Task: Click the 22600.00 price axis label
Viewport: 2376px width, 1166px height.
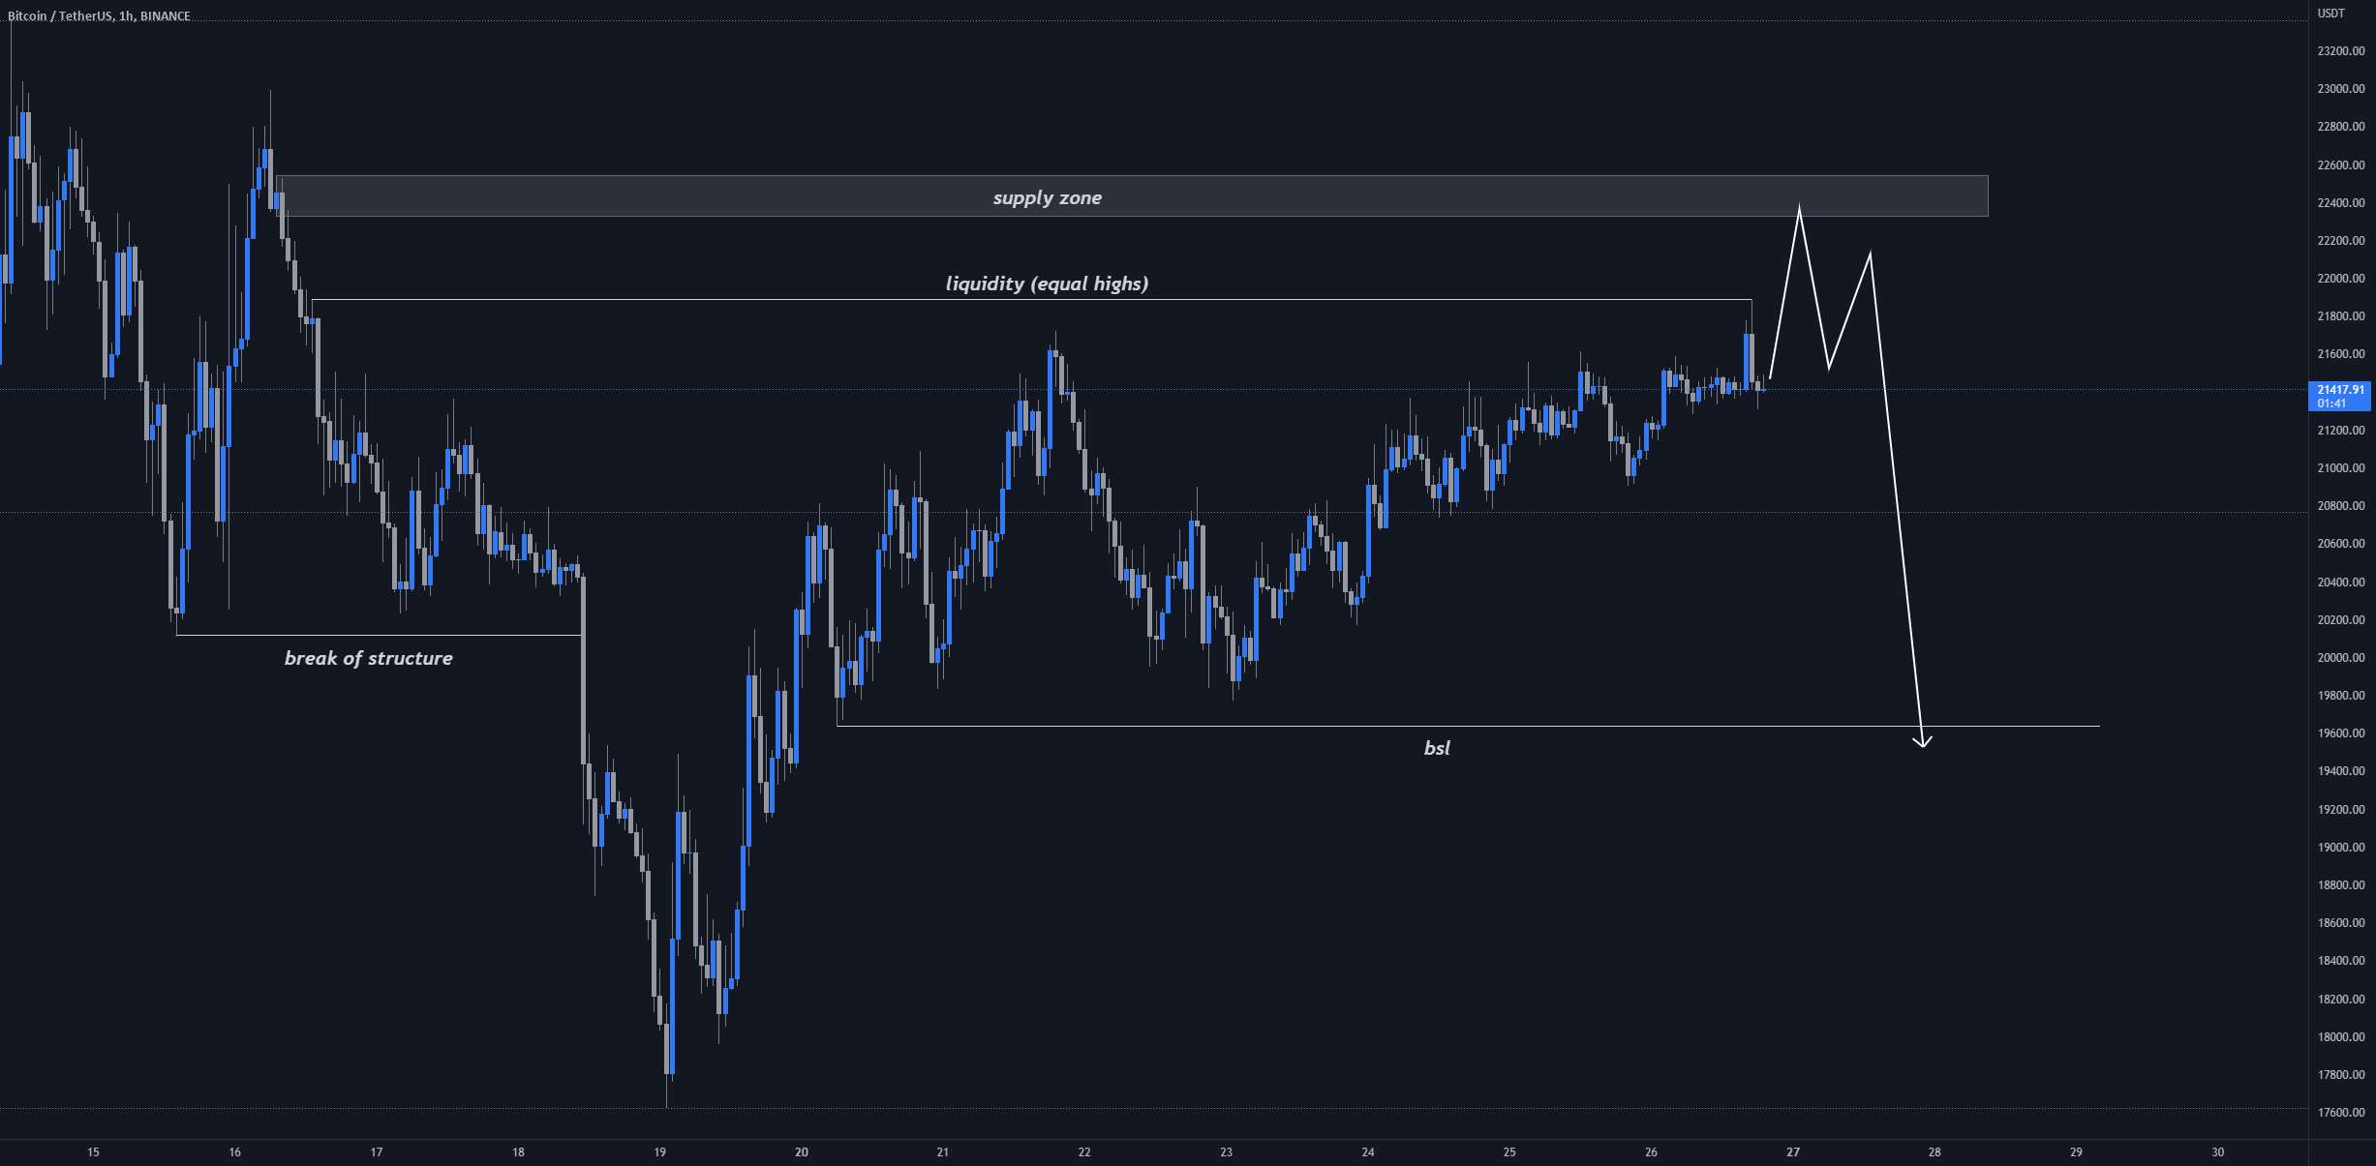Action: tap(2341, 165)
